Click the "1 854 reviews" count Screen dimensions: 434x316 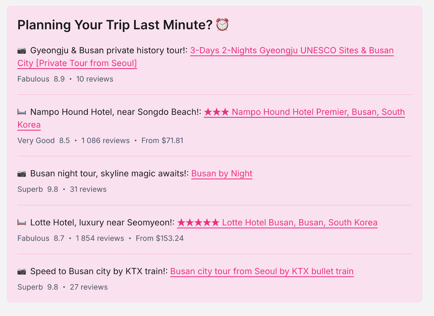pos(100,238)
